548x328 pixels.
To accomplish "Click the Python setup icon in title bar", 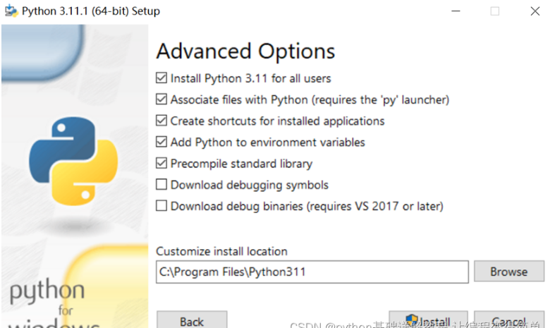I will tap(11, 11).
